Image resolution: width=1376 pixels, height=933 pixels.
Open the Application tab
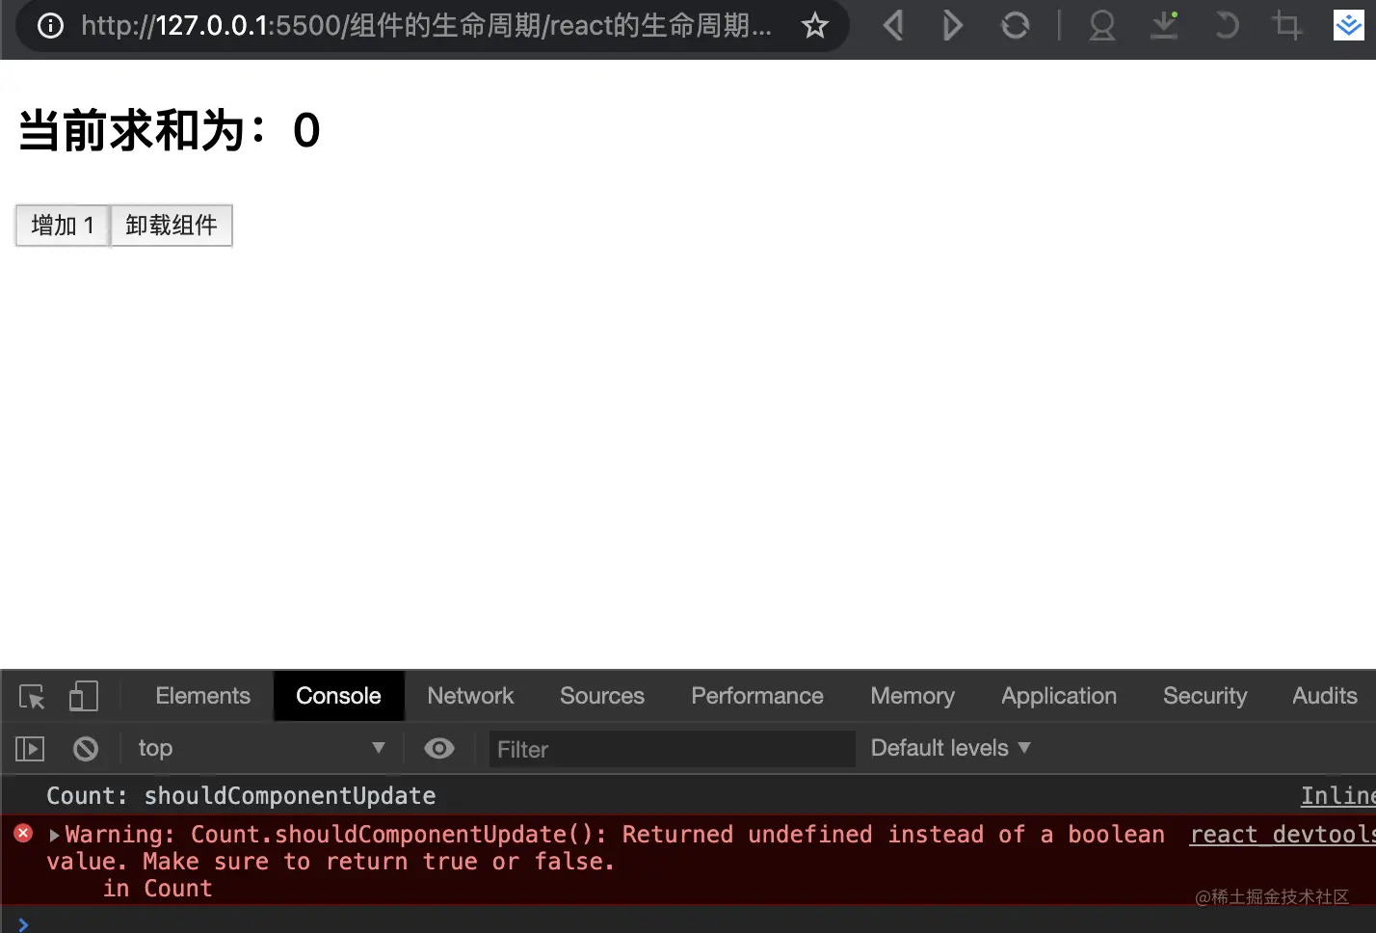(x=1059, y=696)
